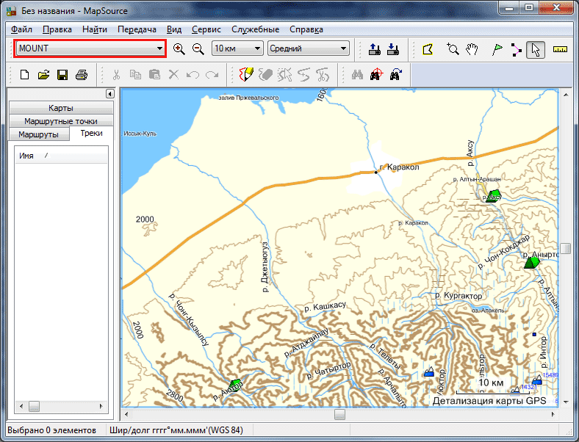Click the zoom in magnifier icon
The width and height of the screenshot is (579, 442).
click(x=179, y=48)
